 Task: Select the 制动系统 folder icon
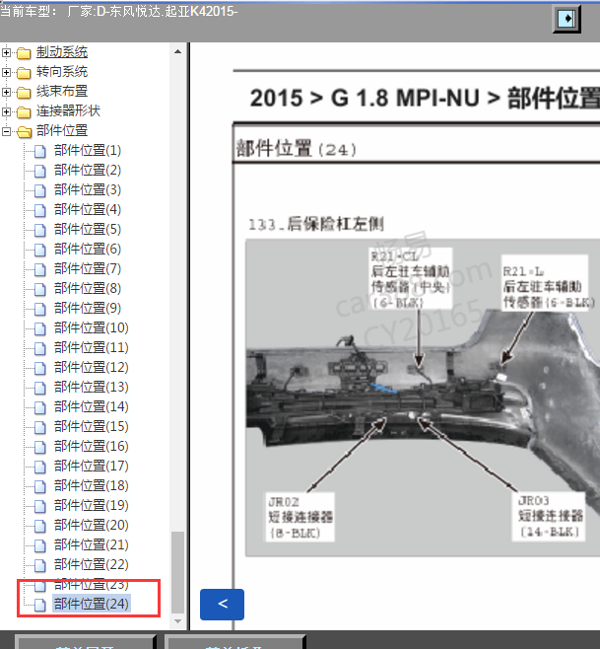click(x=24, y=53)
